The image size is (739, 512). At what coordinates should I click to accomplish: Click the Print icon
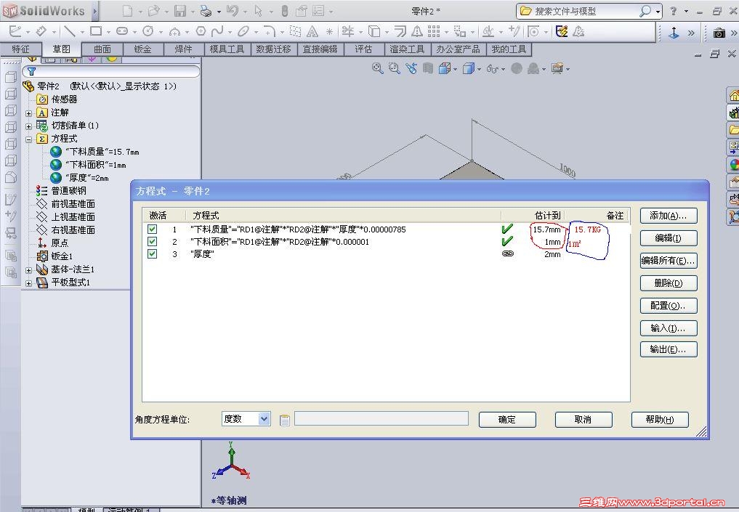(206, 11)
